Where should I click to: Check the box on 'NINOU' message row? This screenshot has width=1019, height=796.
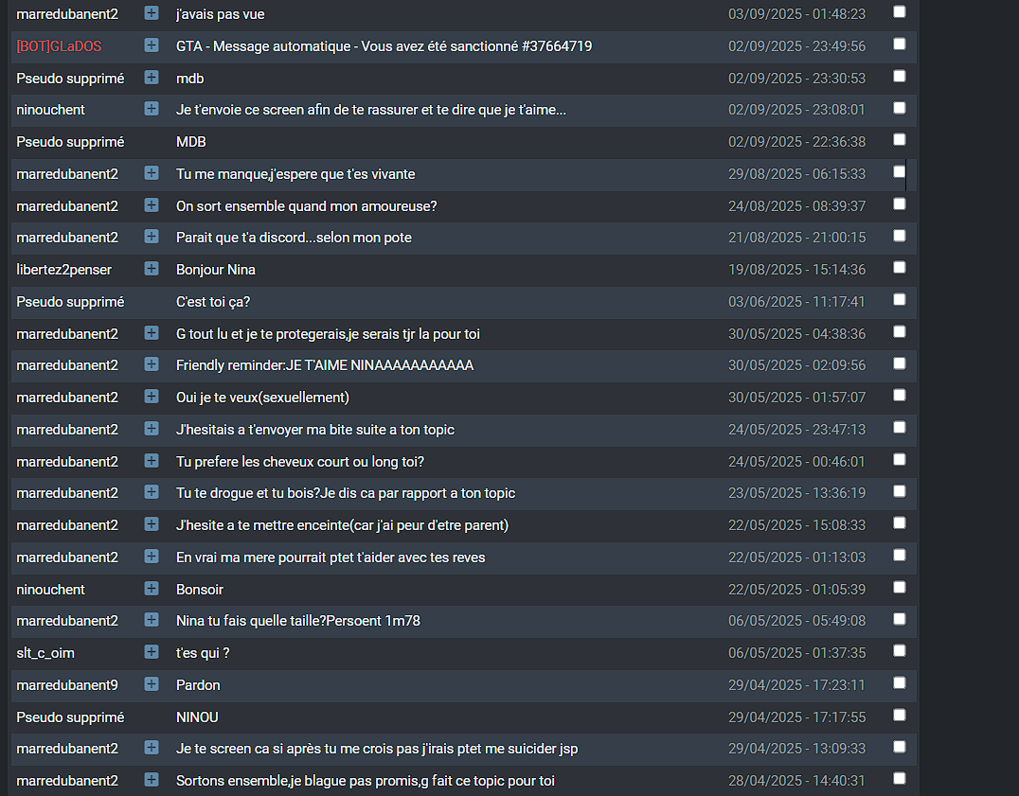click(900, 716)
